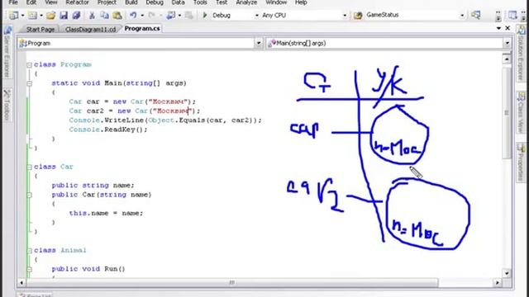Switch to the ClassDiagram11.cd tab

(90, 30)
